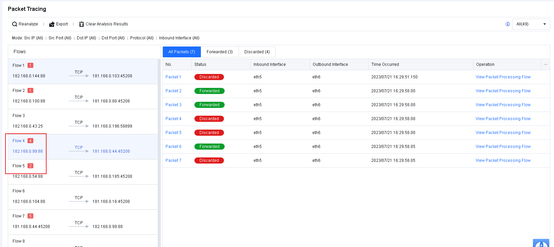554x247 pixels.
Task: Switch to the Forwarded (3) tab
Action: (220, 52)
